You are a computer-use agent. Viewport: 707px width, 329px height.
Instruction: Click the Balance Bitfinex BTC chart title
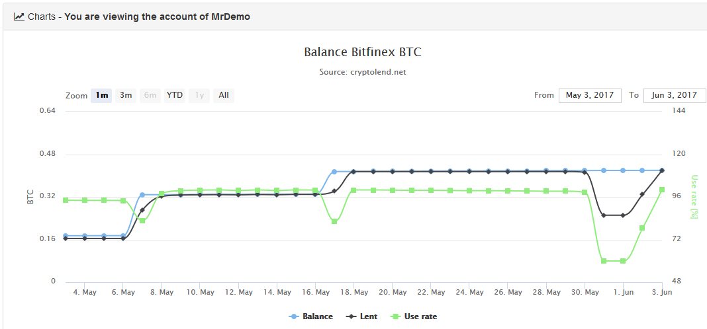[x=362, y=52]
